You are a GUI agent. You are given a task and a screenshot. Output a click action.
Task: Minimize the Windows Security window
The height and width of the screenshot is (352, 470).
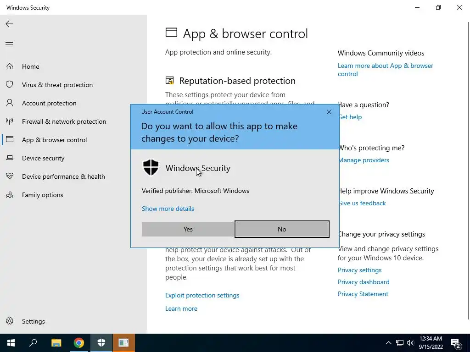pyautogui.click(x=417, y=7)
